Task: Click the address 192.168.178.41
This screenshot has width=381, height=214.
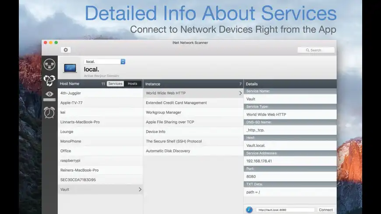Action: pyautogui.click(x=290, y=161)
